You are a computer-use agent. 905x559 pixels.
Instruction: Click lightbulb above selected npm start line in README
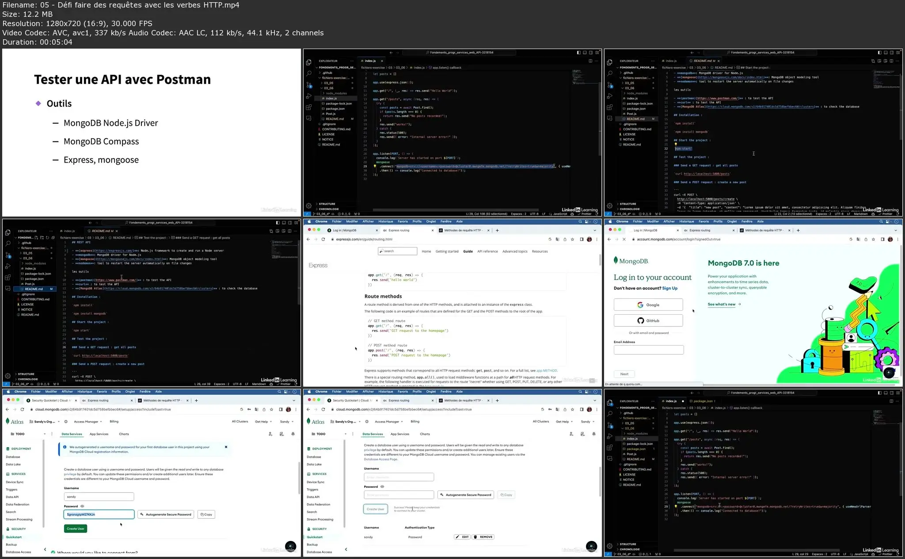pyautogui.click(x=676, y=144)
